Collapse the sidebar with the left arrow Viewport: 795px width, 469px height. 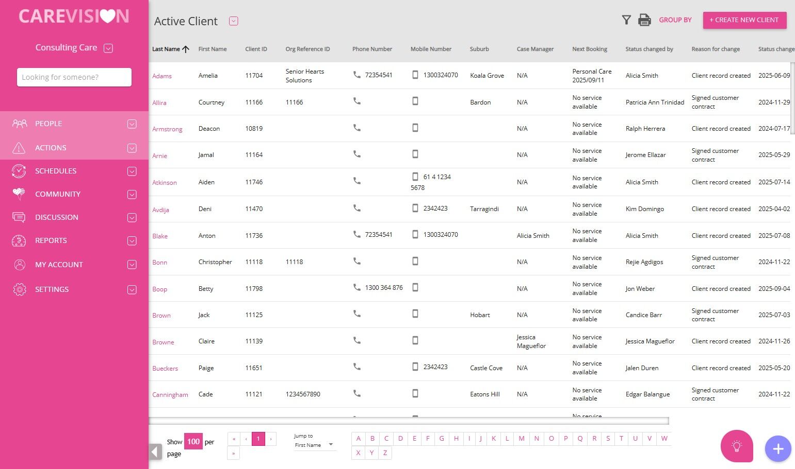pos(156,452)
